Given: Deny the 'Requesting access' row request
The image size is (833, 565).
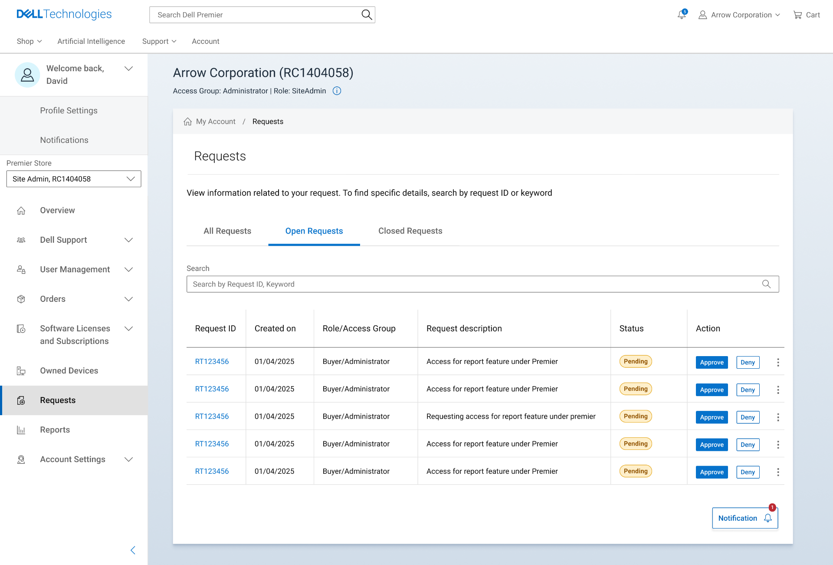Looking at the screenshot, I should coord(748,417).
